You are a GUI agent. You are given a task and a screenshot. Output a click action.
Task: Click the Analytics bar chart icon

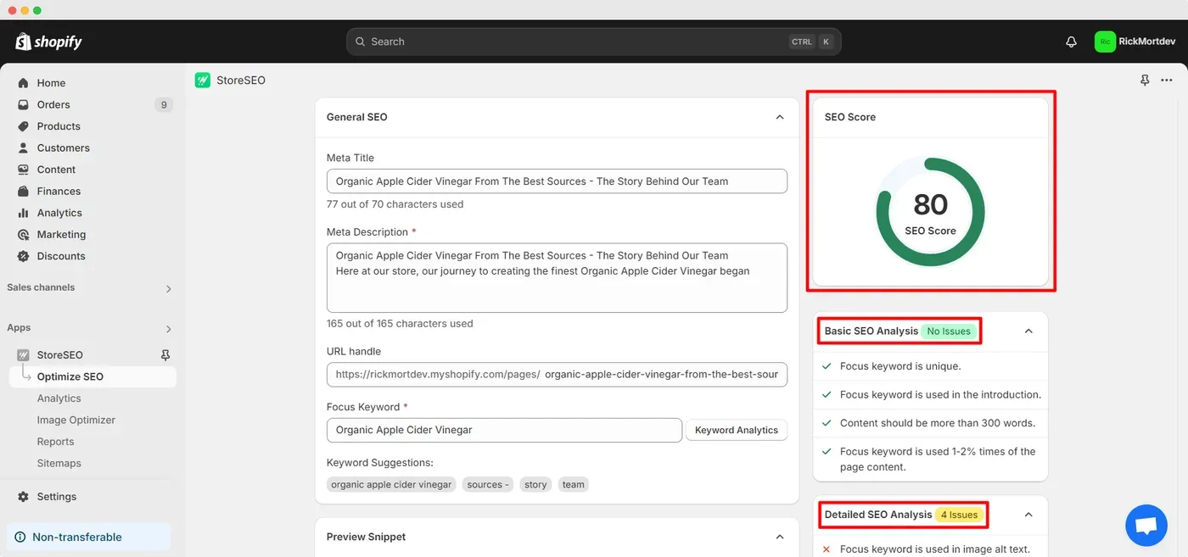coord(23,213)
